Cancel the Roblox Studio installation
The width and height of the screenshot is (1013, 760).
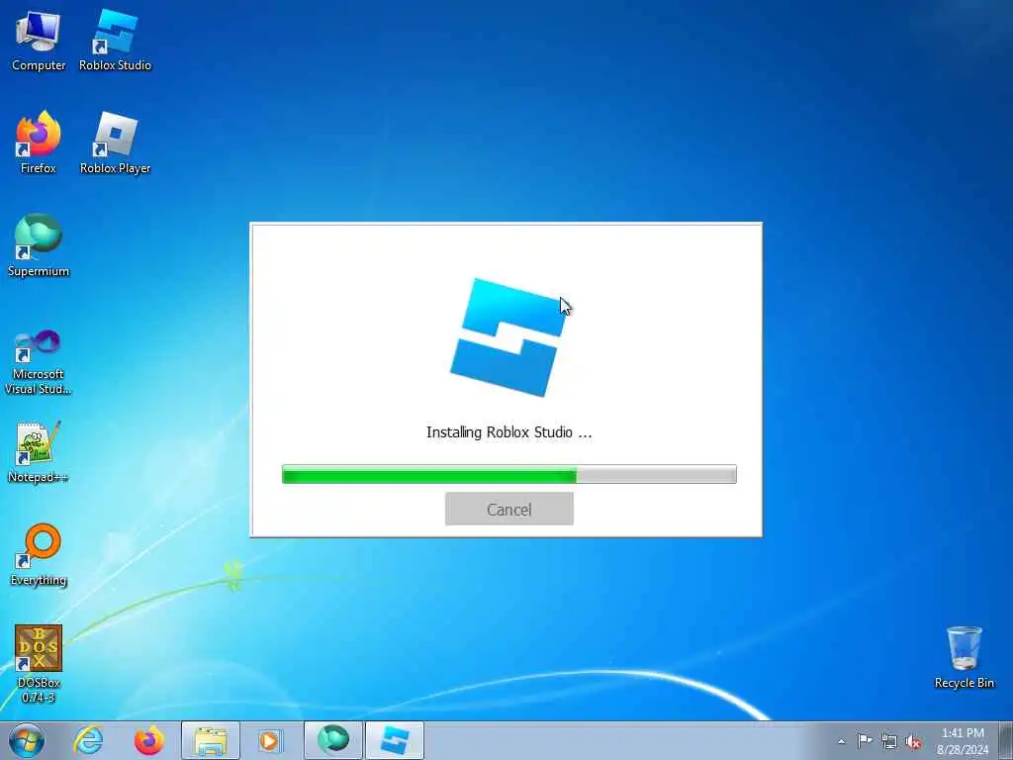[x=509, y=510]
